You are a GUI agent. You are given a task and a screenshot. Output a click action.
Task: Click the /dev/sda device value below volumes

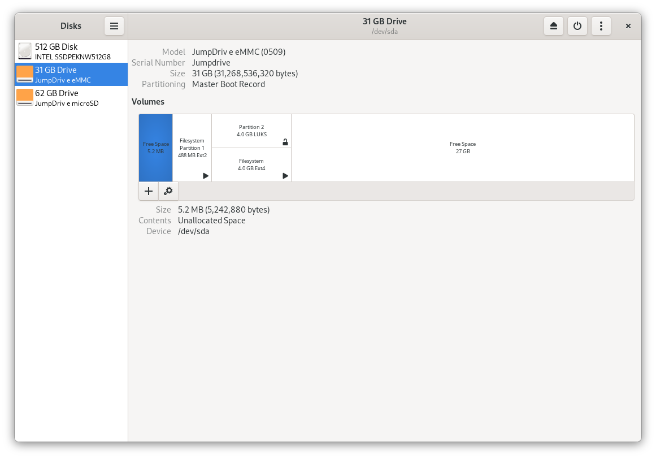click(193, 231)
